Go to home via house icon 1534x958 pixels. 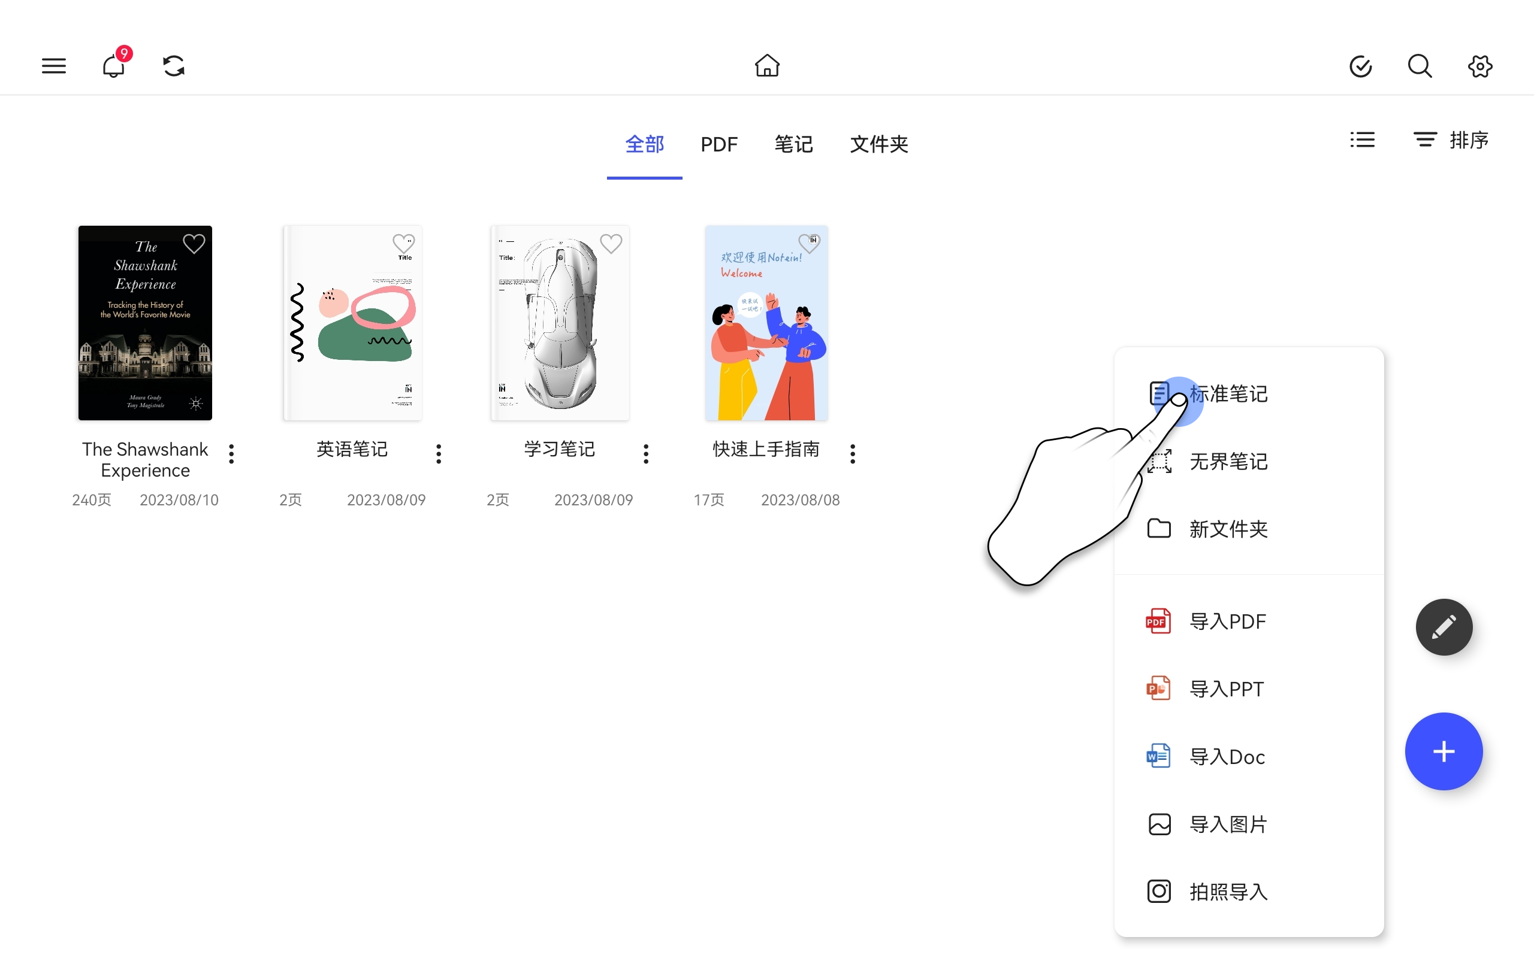pyautogui.click(x=767, y=66)
